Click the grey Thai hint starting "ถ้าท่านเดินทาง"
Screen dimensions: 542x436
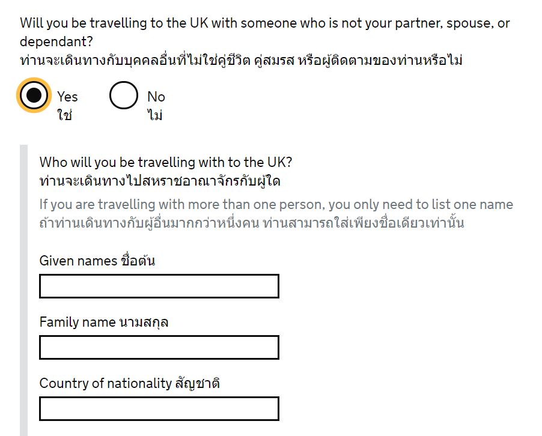pos(252,223)
